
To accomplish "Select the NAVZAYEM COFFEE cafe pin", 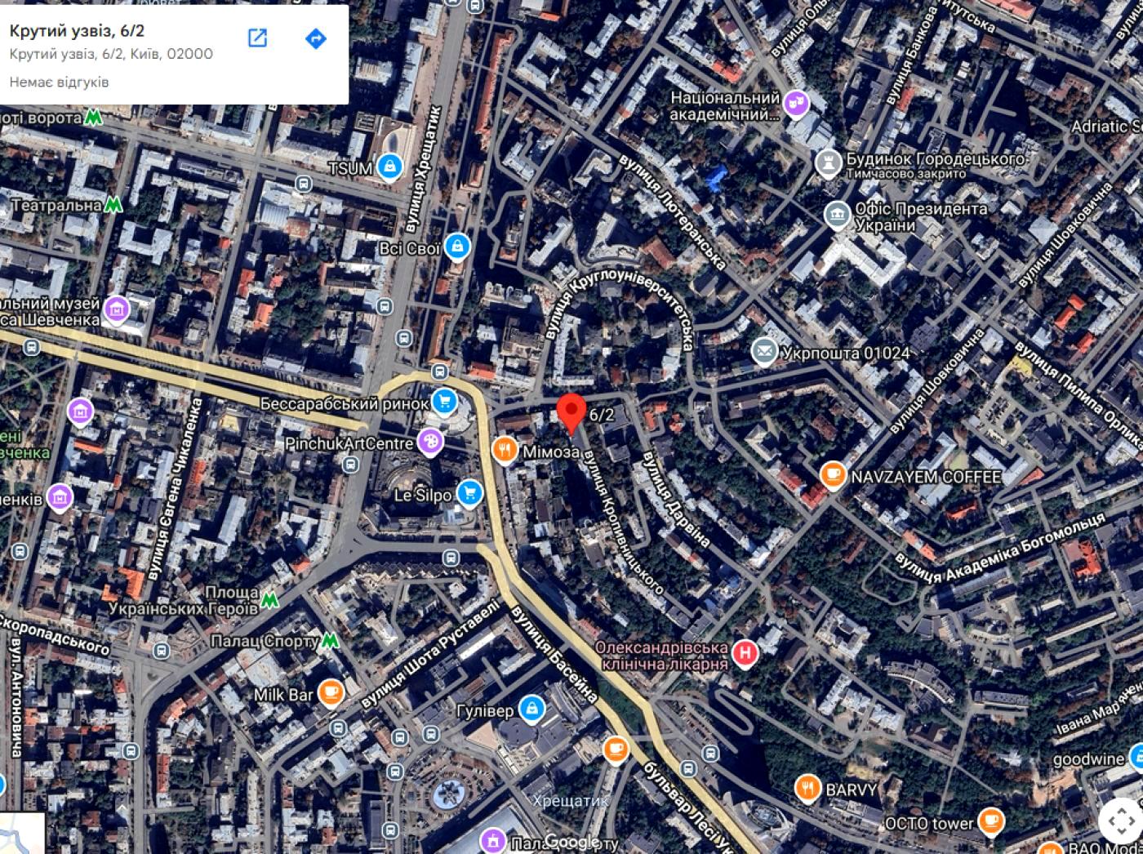I will pos(833,475).
